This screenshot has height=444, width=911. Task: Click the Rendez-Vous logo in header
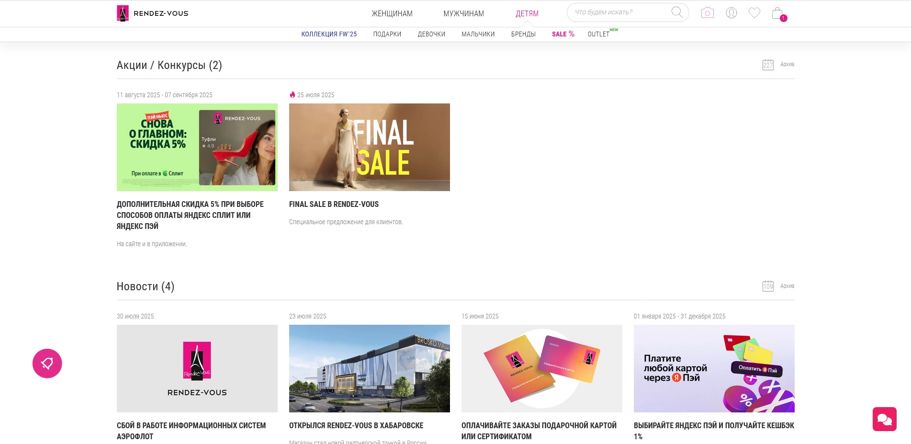tap(153, 13)
